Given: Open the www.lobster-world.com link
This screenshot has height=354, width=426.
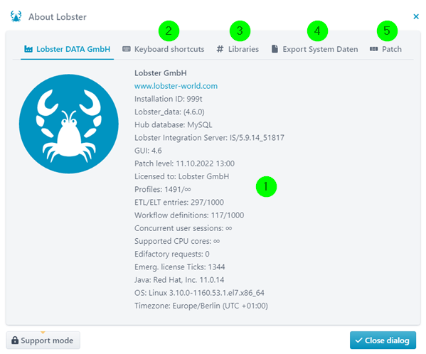Looking at the screenshot, I should 176,86.
